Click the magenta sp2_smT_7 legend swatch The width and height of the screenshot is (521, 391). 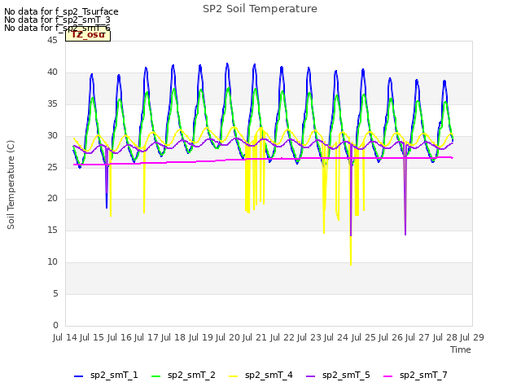[387, 376]
